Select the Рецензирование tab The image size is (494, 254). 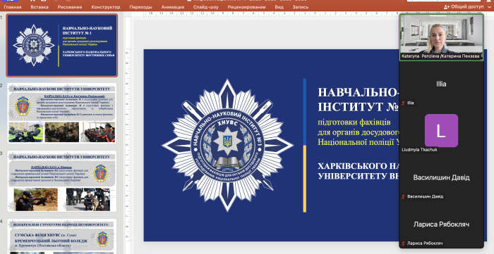coord(246,7)
